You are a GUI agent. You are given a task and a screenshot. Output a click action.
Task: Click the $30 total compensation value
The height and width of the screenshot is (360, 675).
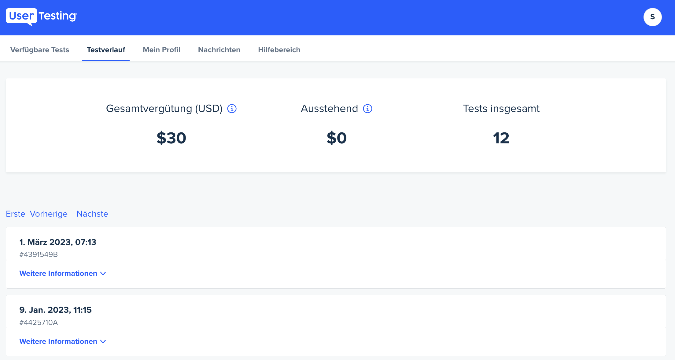click(x=171, y=138)
